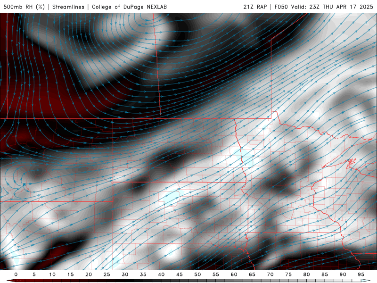The height and width of the screenshot is (283, 377).
Task: Click 'F050 Valid: 23Z THU APR 17 2025' text
Action: coord(324,7)
